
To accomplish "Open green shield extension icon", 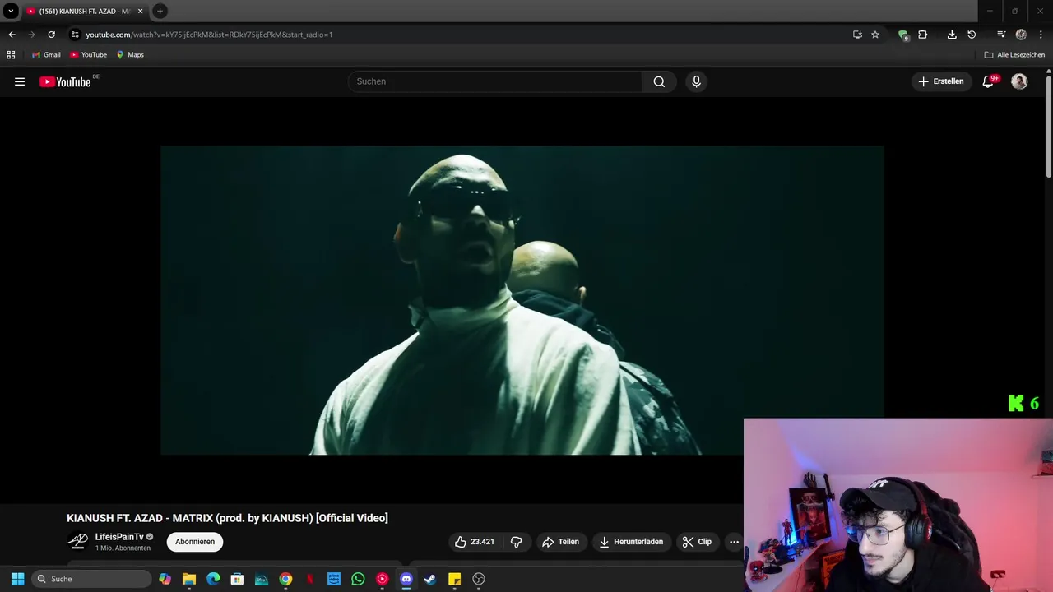I will click(x=902, y=35).
